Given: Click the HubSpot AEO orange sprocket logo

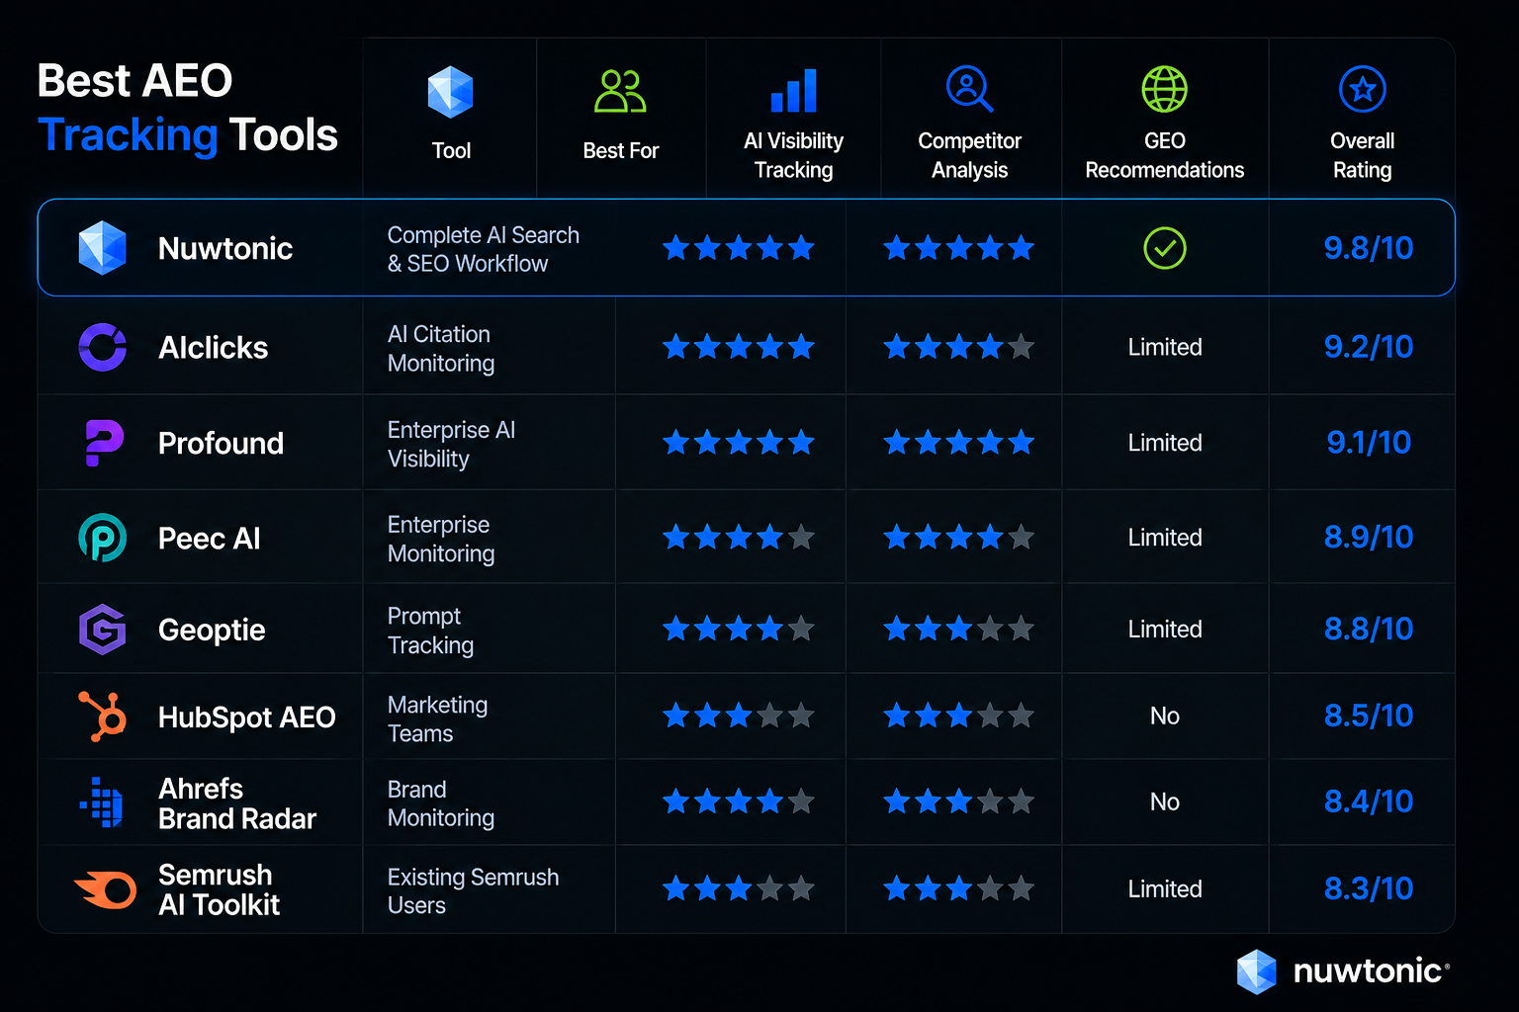Looking at the screenshot, I should click(103, 717).
